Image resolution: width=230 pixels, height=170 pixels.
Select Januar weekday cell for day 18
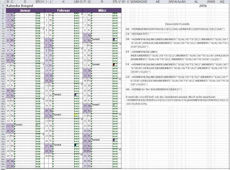coord(12,101)
